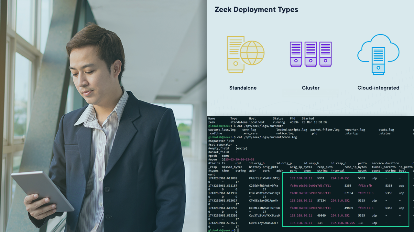Click loaded_scripts.log in the terminal listing
Screen dimensions: 414x232
tap(291, 130)
